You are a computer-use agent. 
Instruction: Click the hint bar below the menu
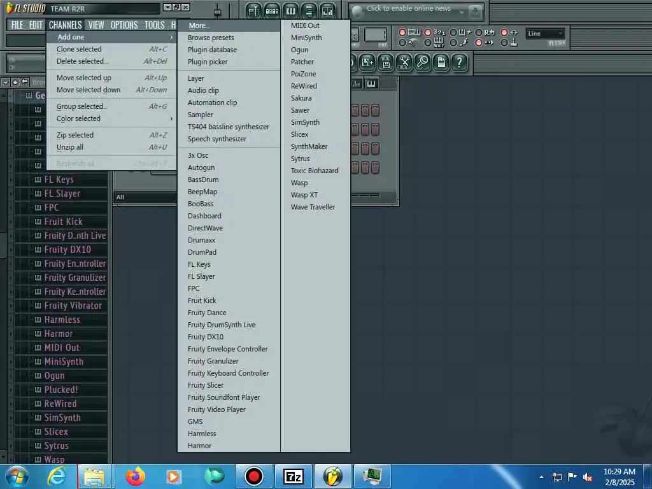point(25,41)
